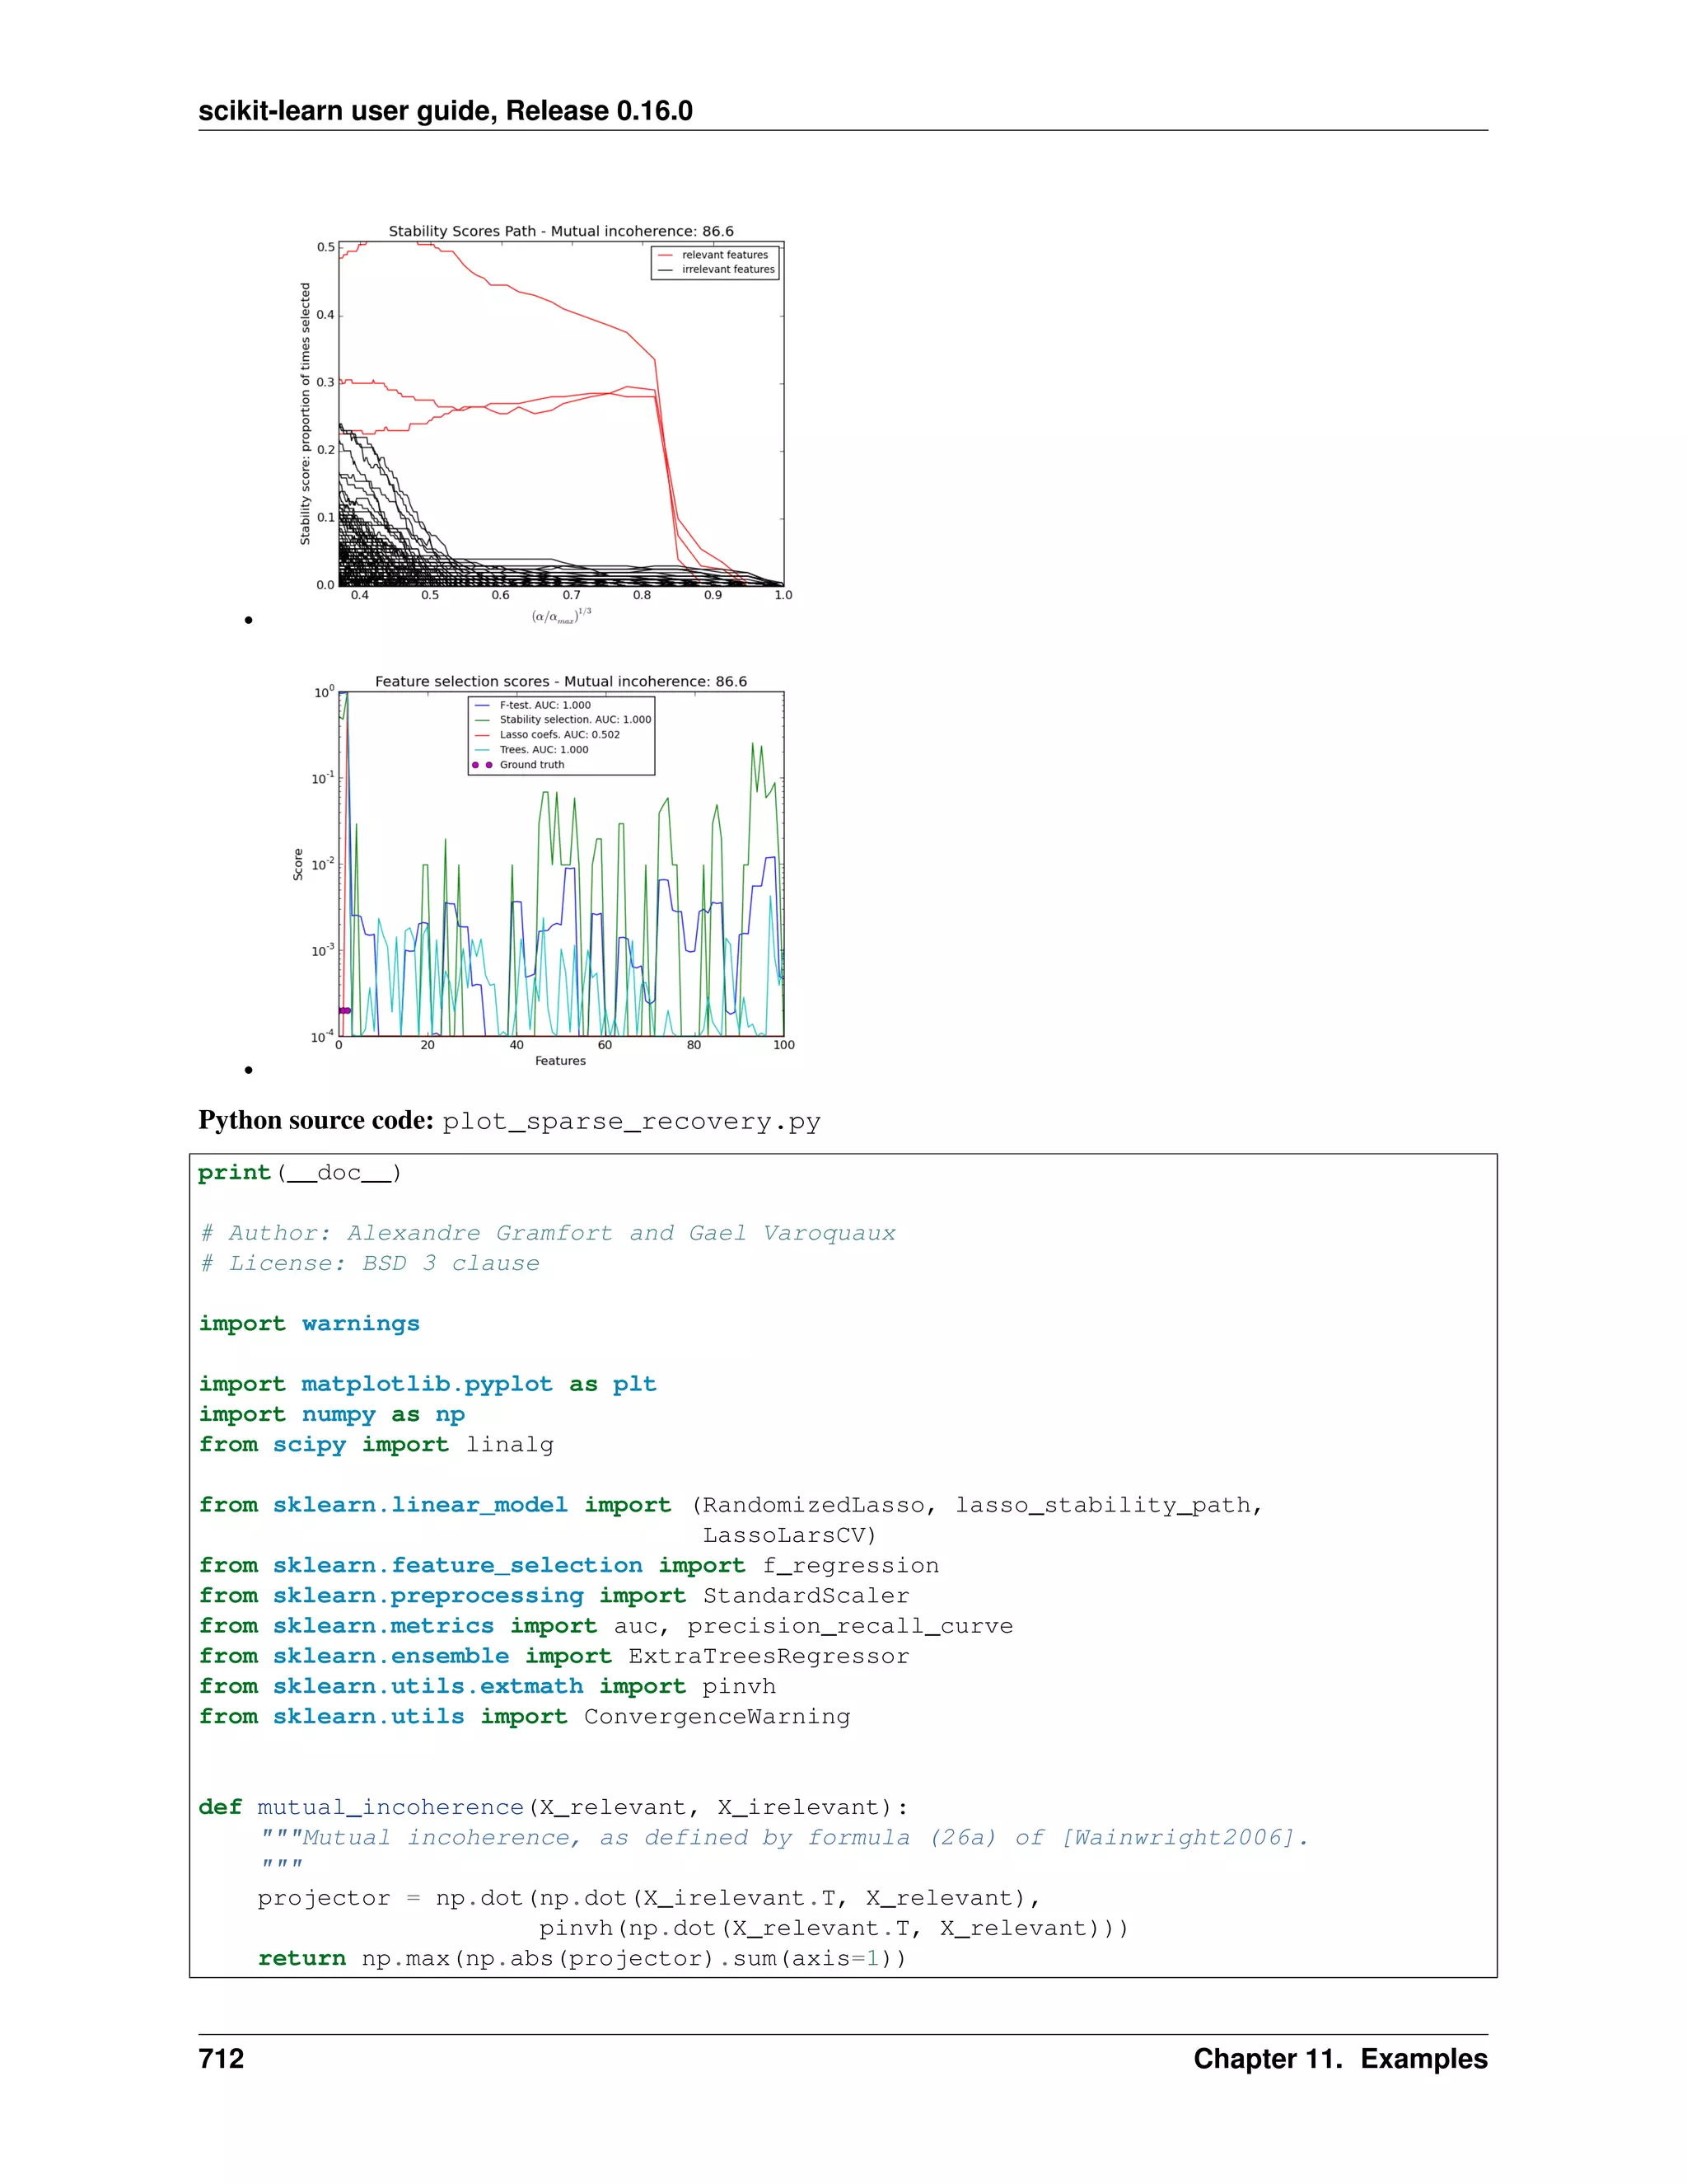
Task: Click 'import matplotlib.pyplot as plt' line
Action: coord(428,1384)
